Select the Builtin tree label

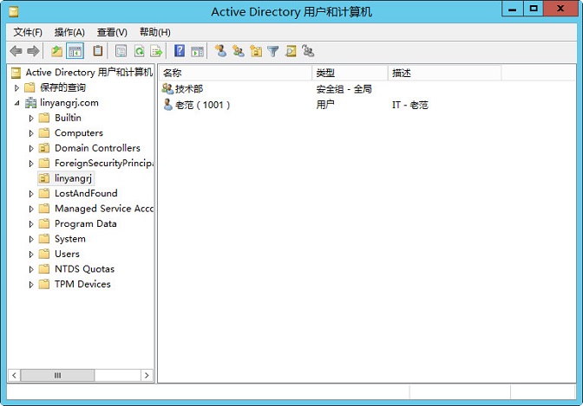tap(68, 118)
